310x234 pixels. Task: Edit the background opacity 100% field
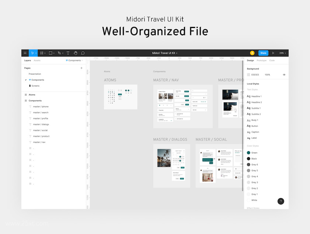click(267, 75)
